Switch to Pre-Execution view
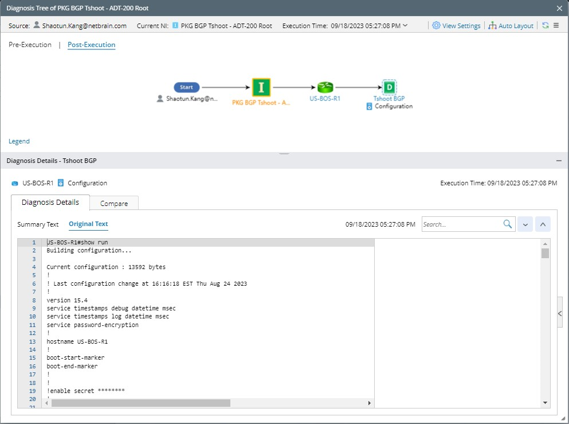The image size is (569, 424). [x=30, y=45]
